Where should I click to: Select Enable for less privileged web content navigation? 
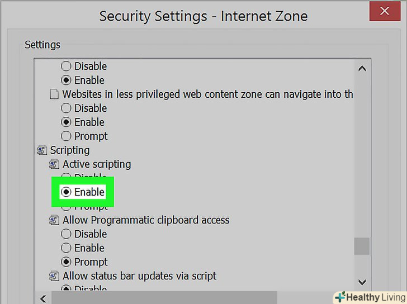pyautogui.click(x=66, y=122)
